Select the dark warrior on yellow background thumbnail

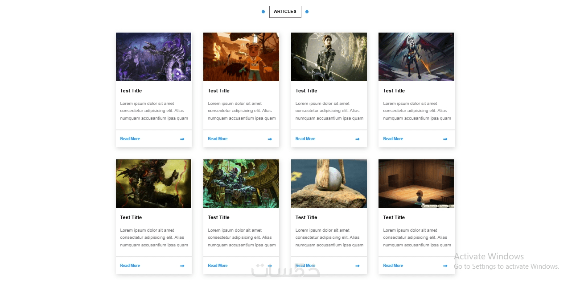[153, 183]
